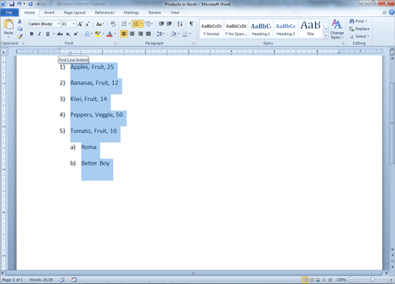The height and width of the screenshot is (284, 395).
Task: Click the Cut scissors icon
Action: [20, 21]
